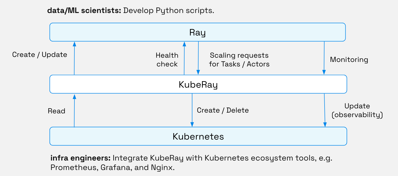Image resolution: width=398 pixels, height=176 pixels.
Task: Click the 'data/ML scientists:' heading text
Action: pos(84,10)
